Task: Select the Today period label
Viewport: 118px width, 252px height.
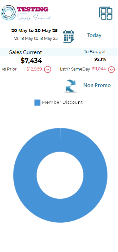Action: 94,35
